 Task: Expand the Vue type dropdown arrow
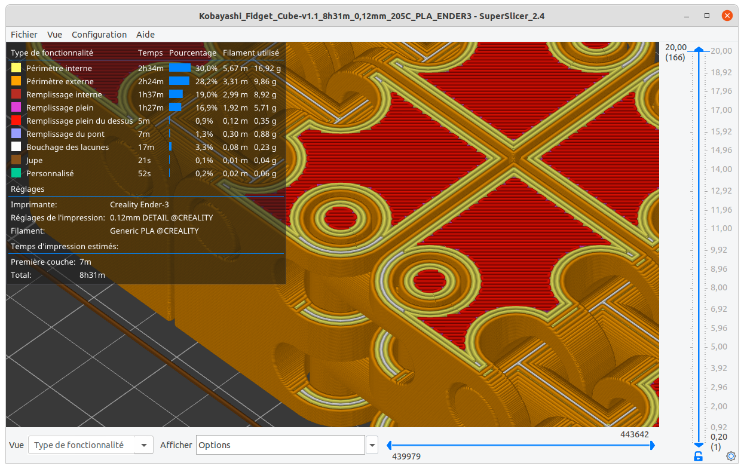click(143, 445)
